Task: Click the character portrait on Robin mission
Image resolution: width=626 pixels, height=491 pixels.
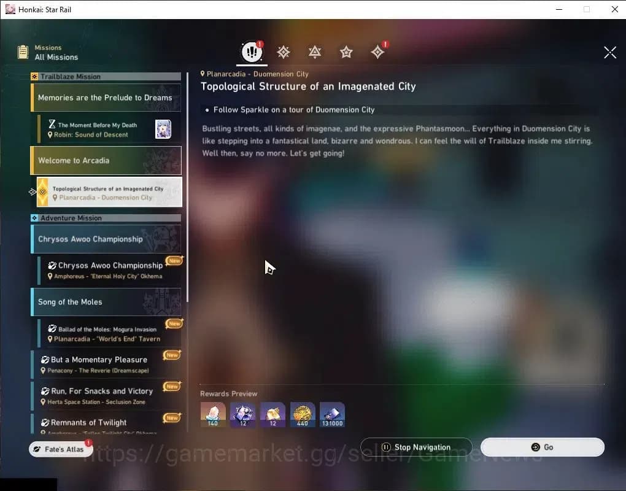Action: click(163, 130)
